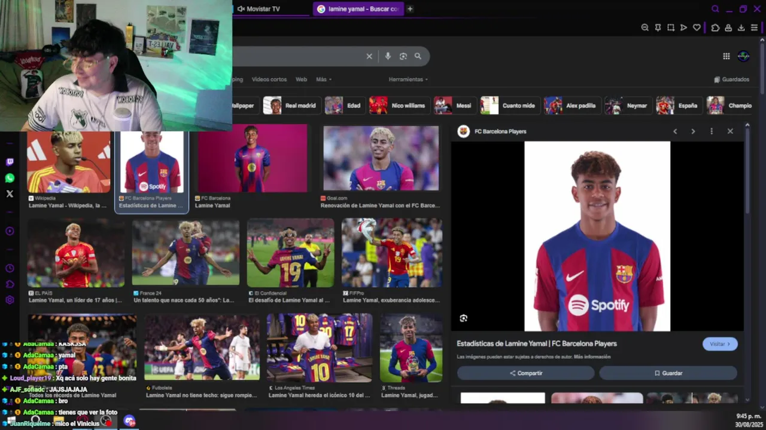Open Guardados saved items

tap(732, 79)
